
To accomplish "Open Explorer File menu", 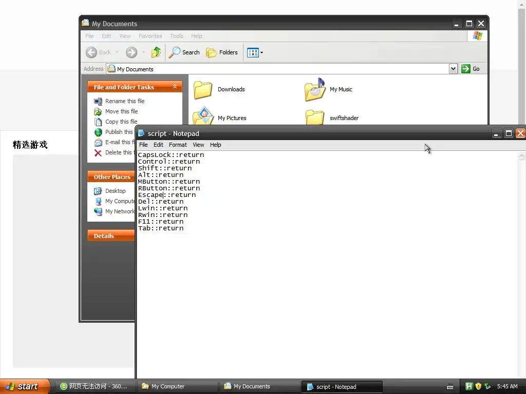I will pyautogui.click(x=89, y=36).
